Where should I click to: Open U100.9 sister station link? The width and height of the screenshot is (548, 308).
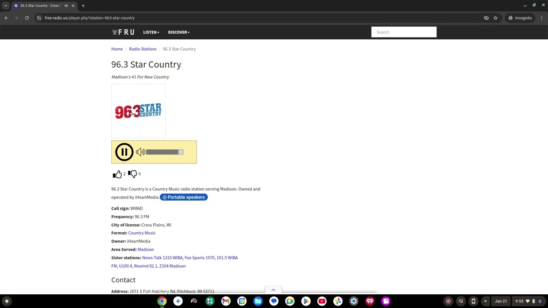pos(125,266)
